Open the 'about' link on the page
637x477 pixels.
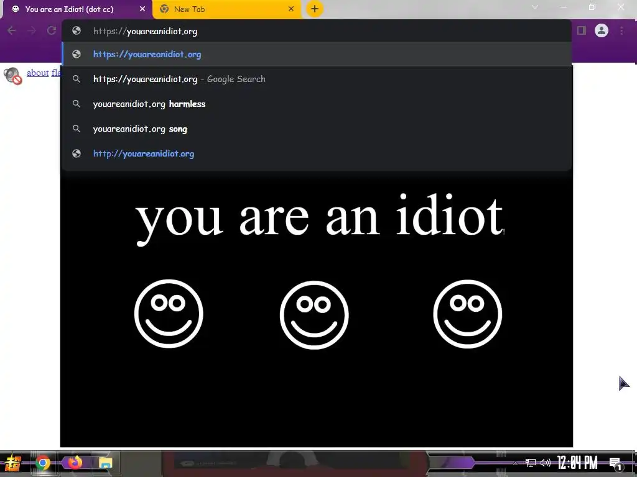pyautogui.click(x=37, y=73)
